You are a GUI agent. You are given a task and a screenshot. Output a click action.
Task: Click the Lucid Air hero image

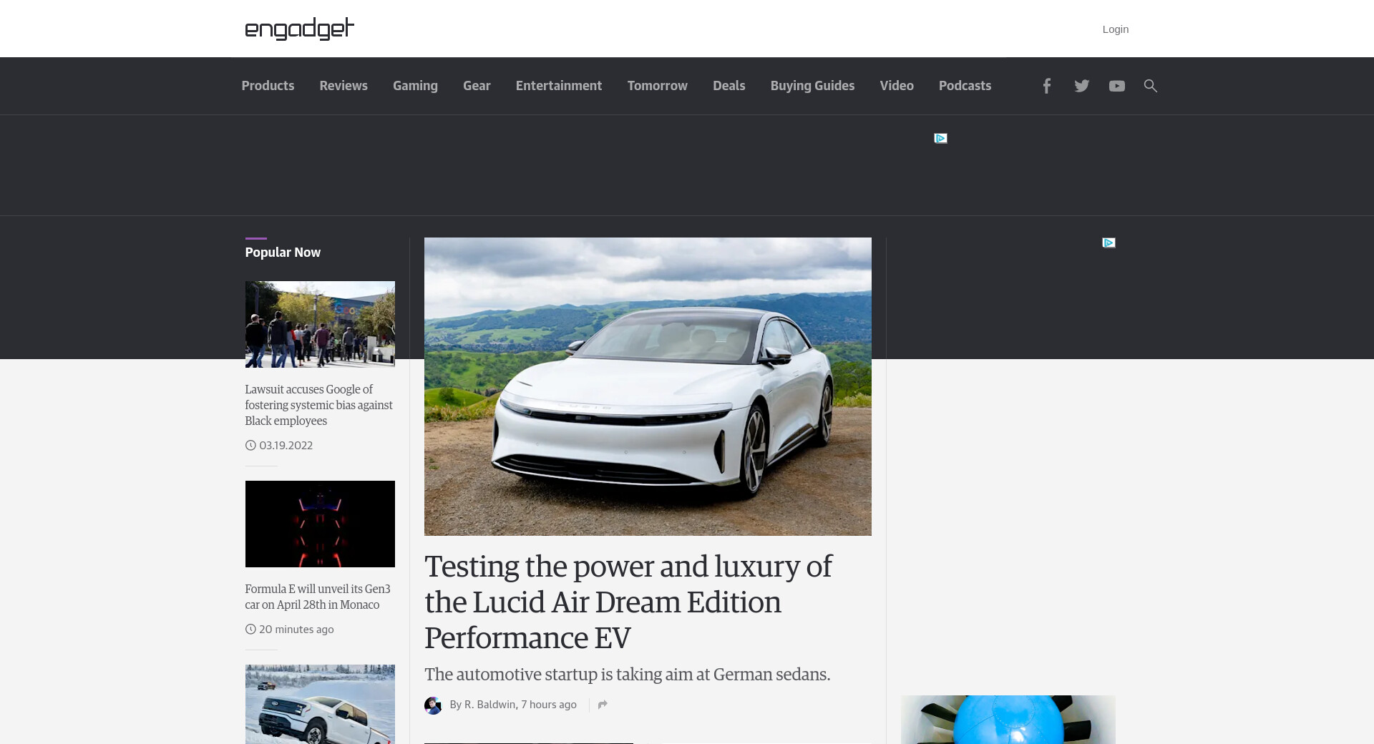click(x=648, y=386)
